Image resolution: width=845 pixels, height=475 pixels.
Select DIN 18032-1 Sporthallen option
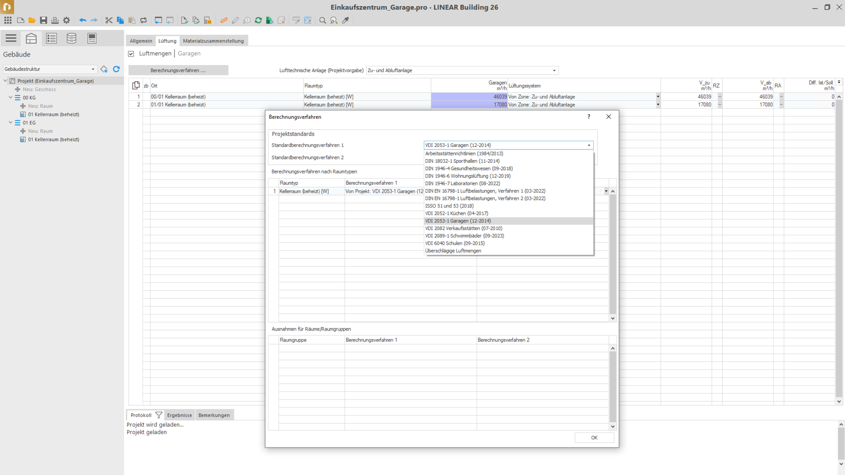click(x=462, y=161)
